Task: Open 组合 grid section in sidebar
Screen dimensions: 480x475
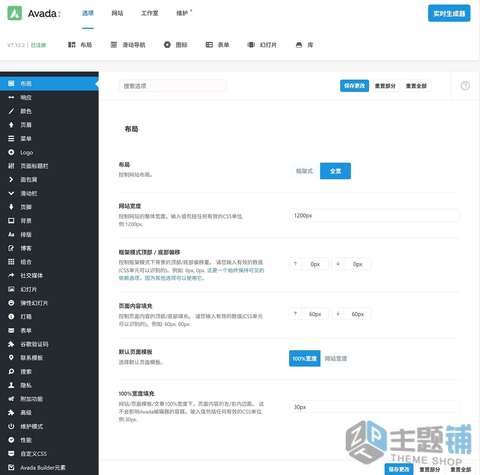Action: point(49,262)
